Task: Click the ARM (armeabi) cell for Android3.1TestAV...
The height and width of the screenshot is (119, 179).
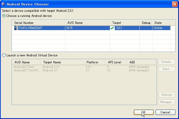Action: click(139, 70)
